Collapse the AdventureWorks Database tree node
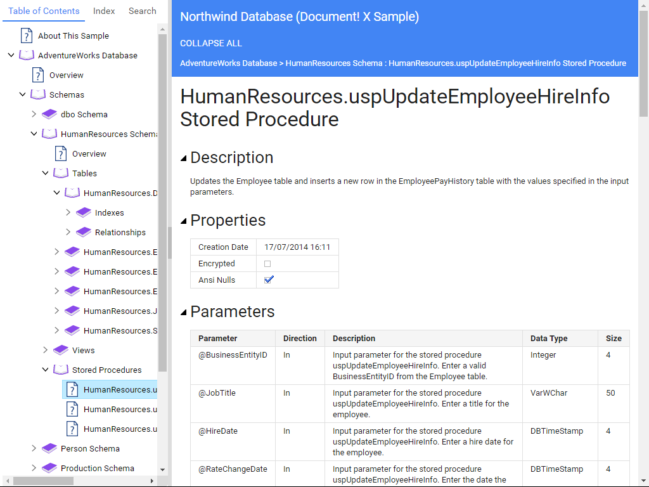This screenshot has height=487, width=649. (x=11, y=55)
